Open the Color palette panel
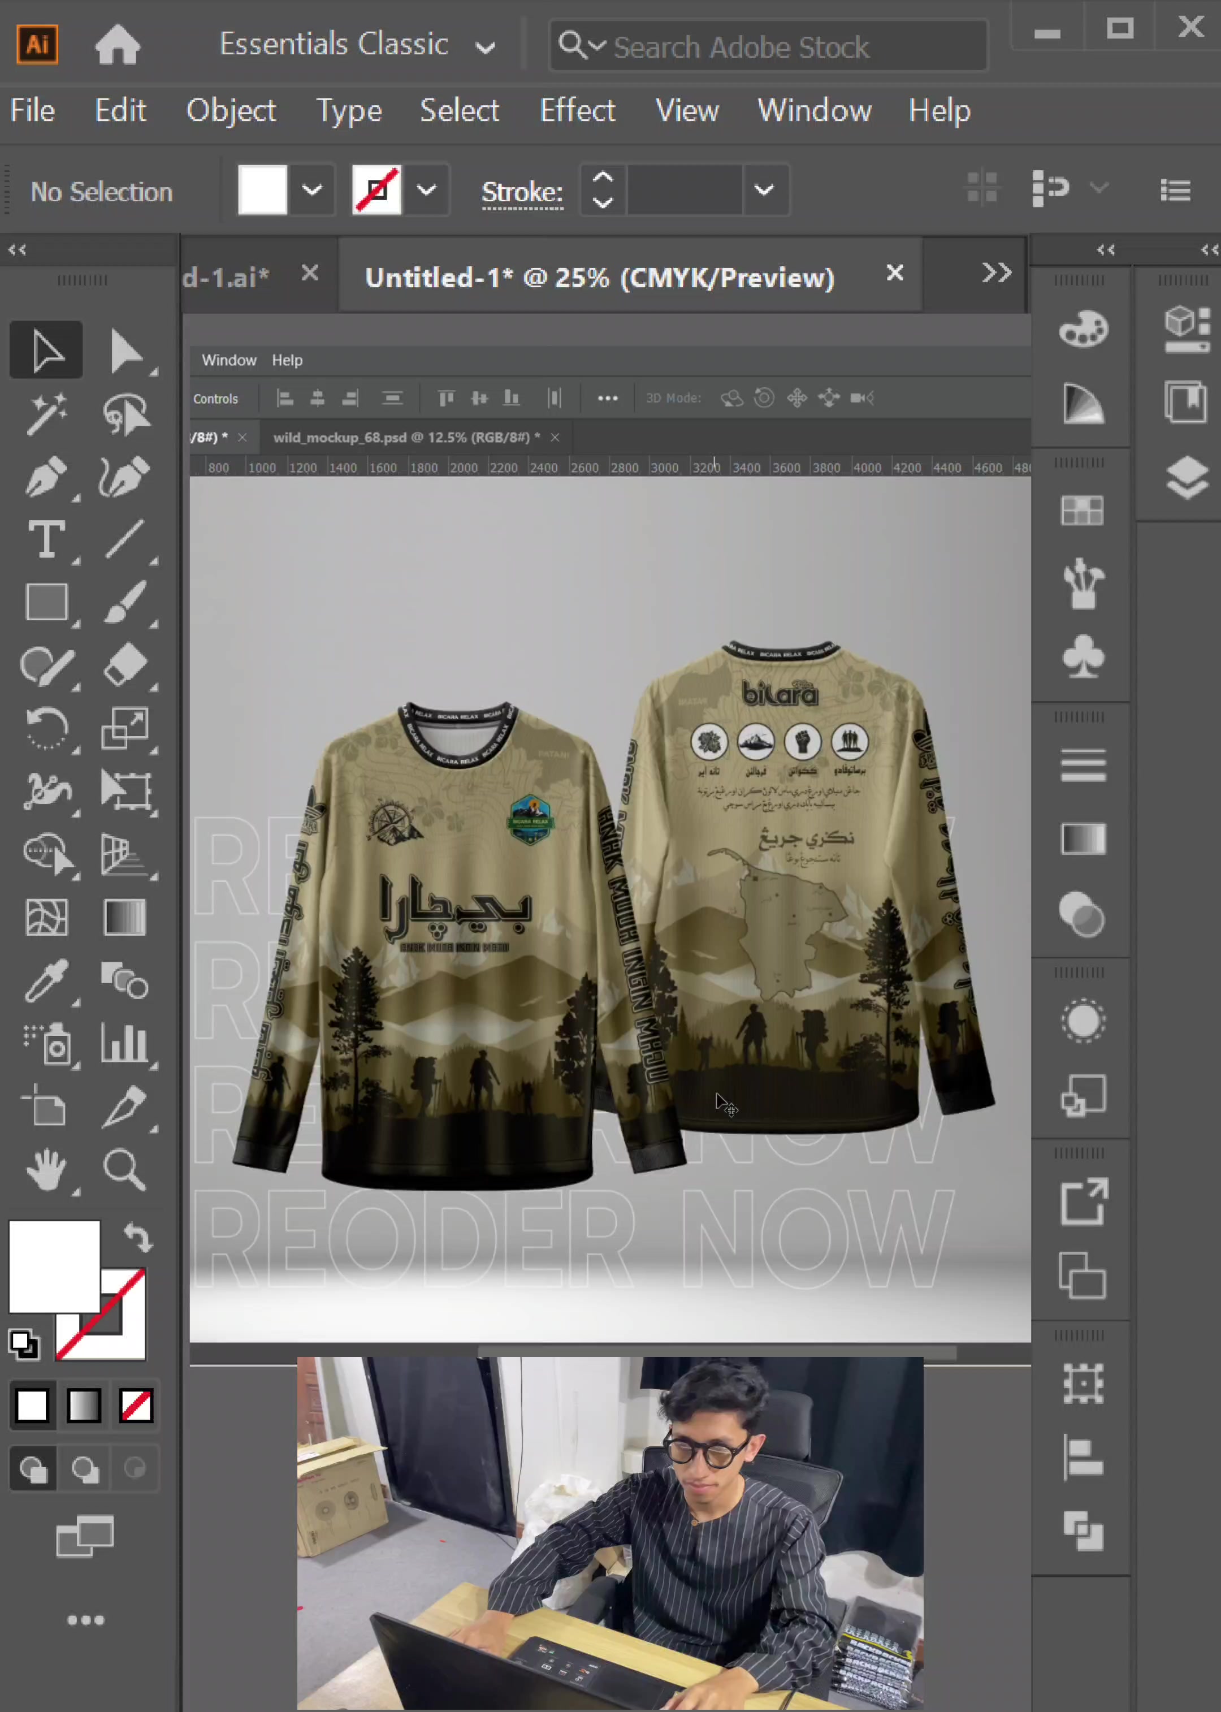This screenshot has height=1712, width=1221. [1084, 329]
